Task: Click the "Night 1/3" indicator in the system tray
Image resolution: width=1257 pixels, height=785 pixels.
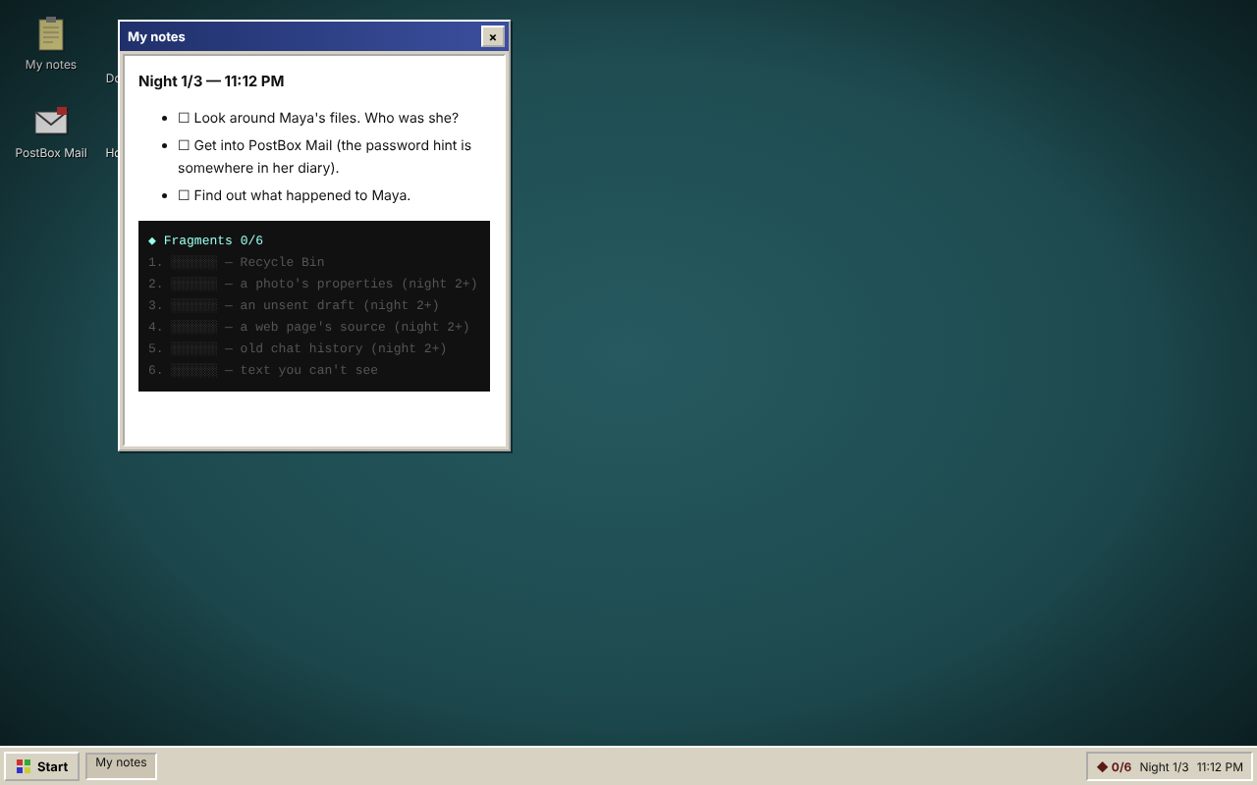Action: (1164, 767)
